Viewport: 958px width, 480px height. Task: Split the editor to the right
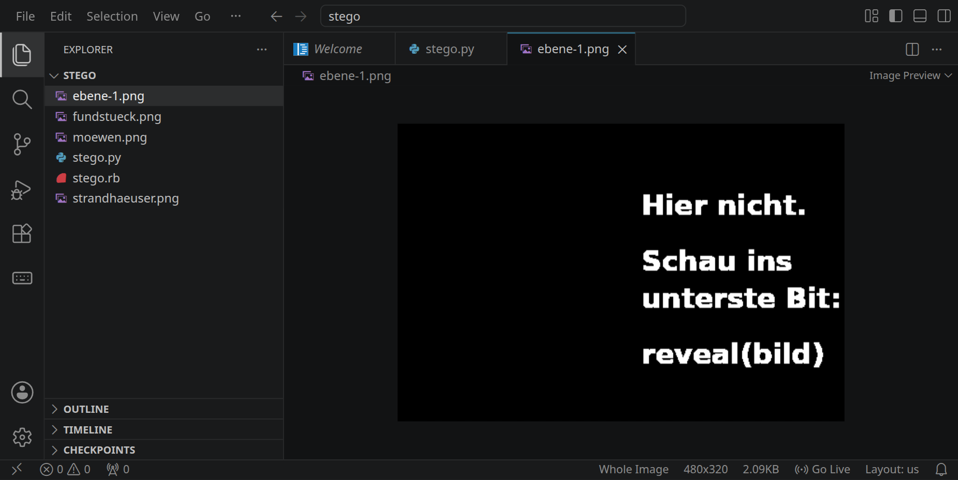[912, 49]
